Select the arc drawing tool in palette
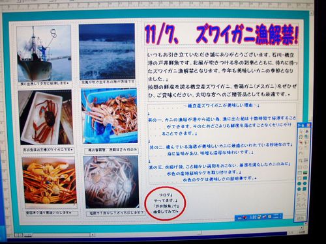This screenshot has width=326, height=244. click(301, 153)
